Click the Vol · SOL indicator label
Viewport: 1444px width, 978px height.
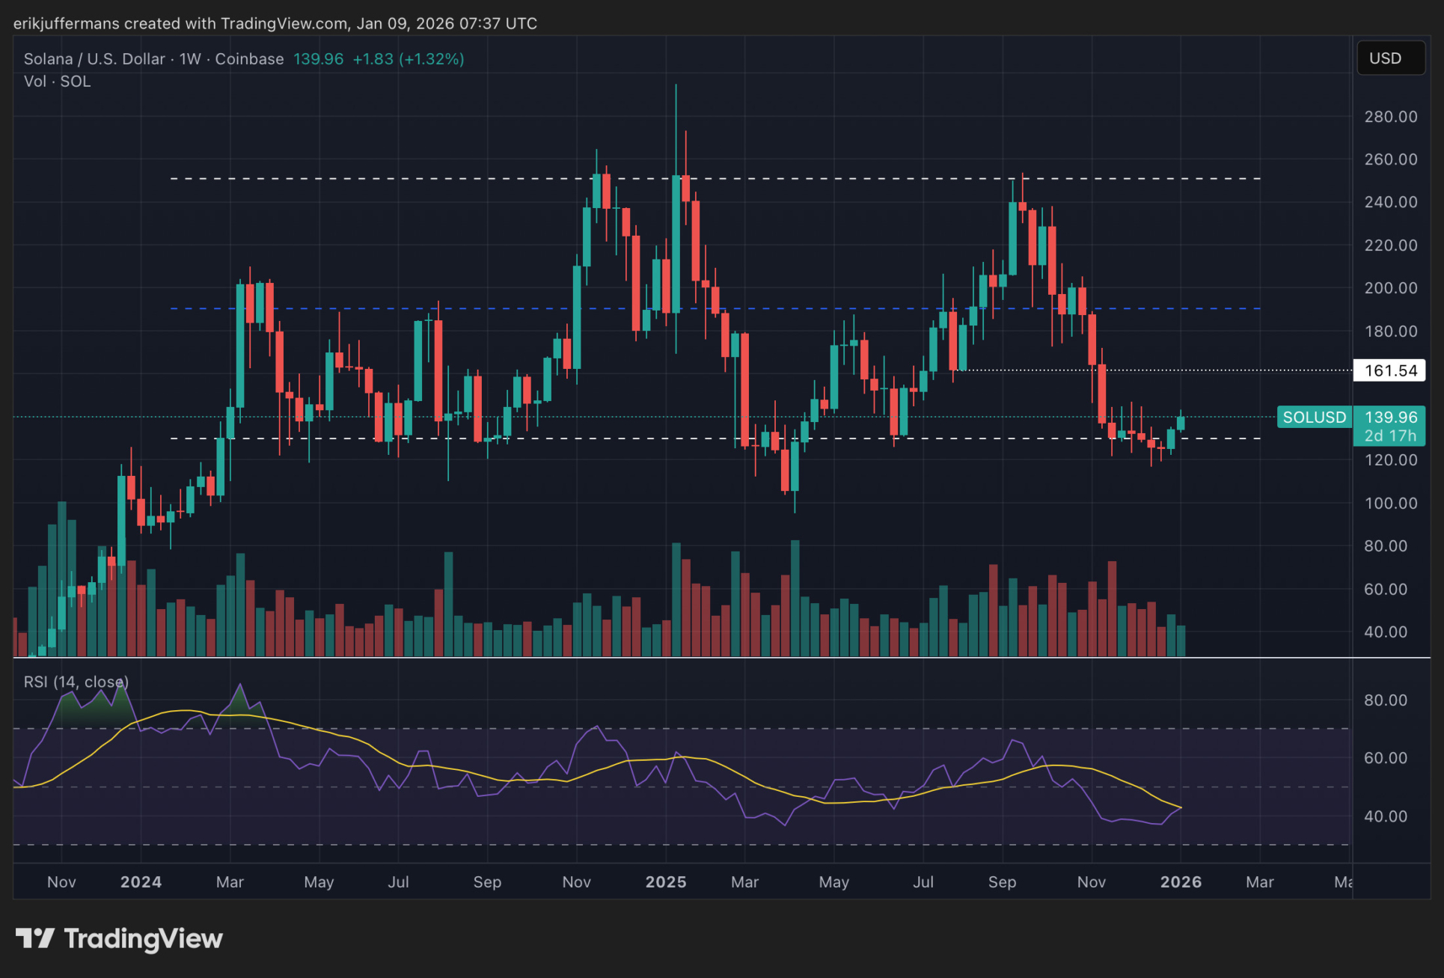click(x=57, y=82)
